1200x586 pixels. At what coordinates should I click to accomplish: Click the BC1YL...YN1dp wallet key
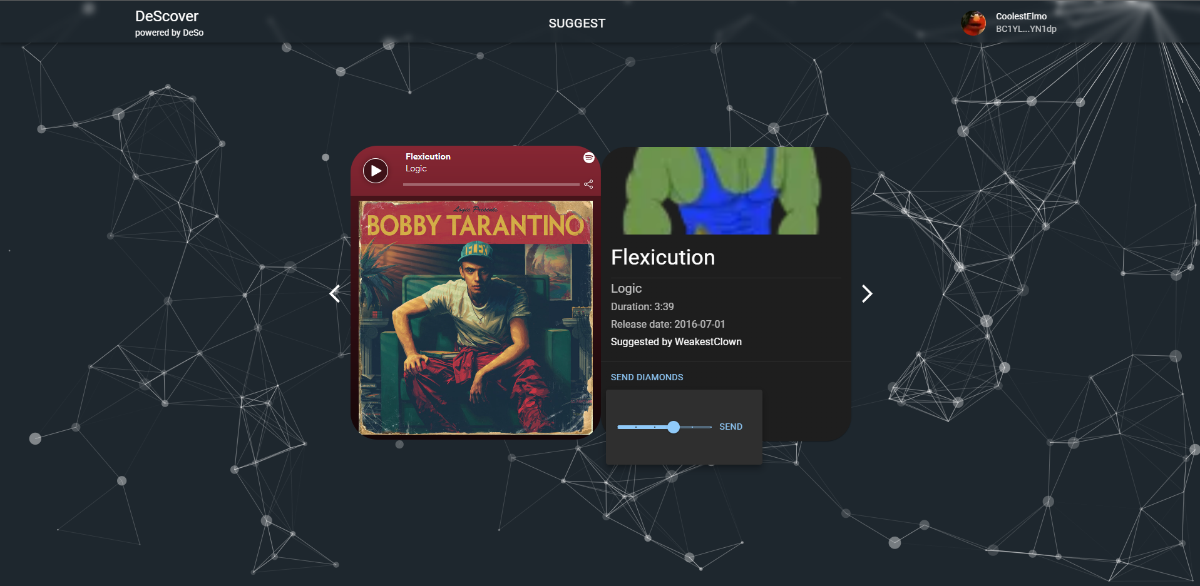(x=1026, y=29)
